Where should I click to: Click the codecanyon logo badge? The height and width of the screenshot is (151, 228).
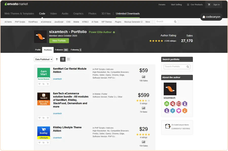211,17
